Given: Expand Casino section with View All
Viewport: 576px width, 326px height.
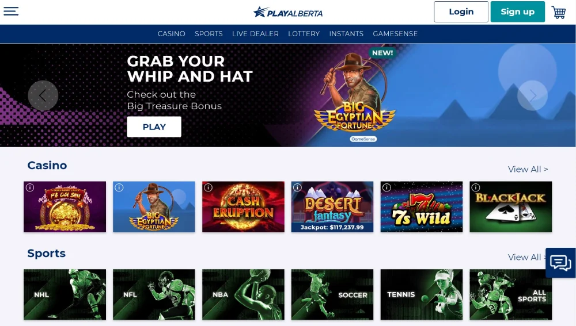Looking at the screenshot, I should pos(528,169).
